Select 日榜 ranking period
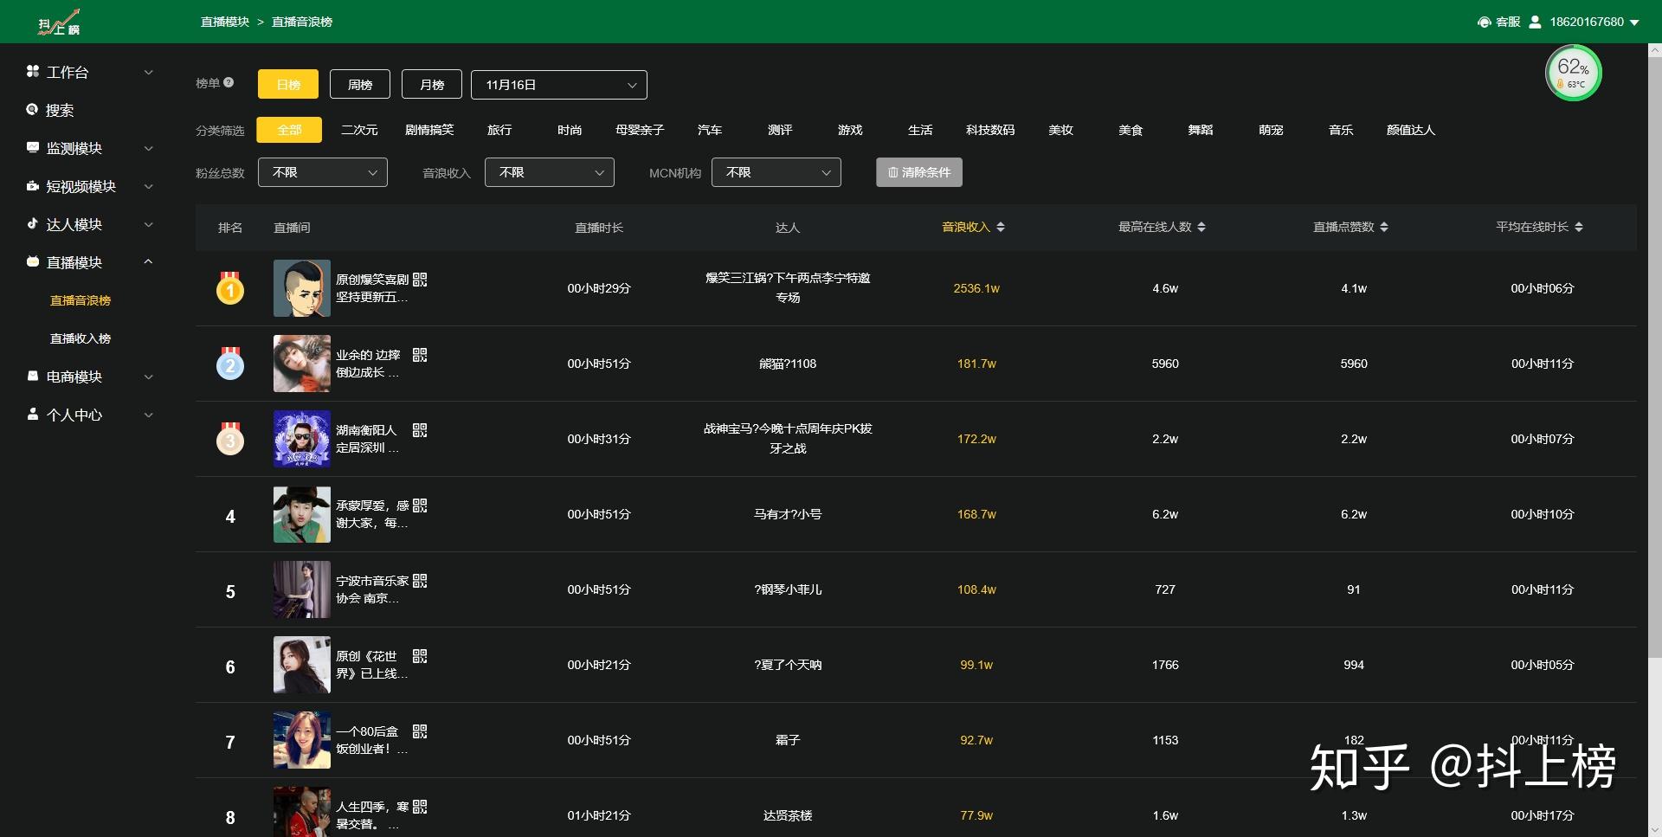Viewport: 1662px width, 837px height. (288, 84)
